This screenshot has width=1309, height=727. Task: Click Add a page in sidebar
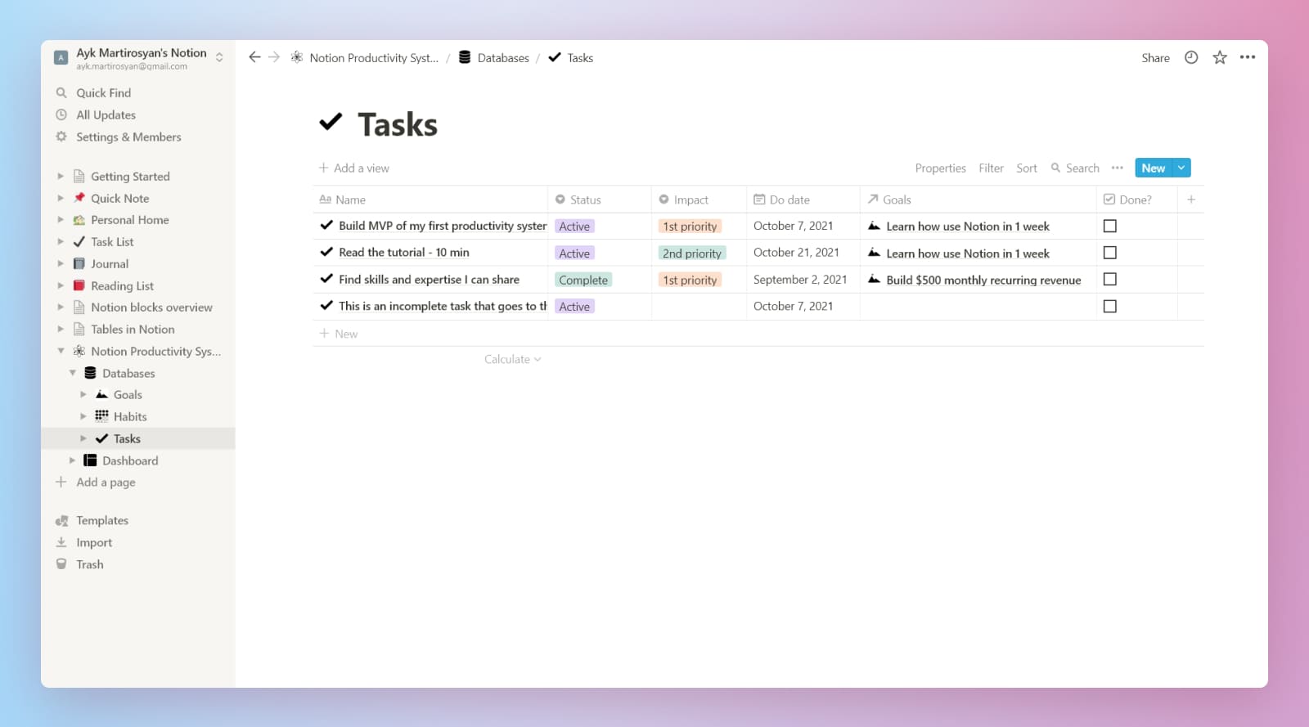click(x=95, y=482)
